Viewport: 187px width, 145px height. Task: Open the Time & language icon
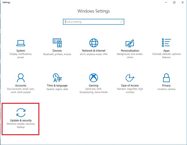[x=57, y=78]
